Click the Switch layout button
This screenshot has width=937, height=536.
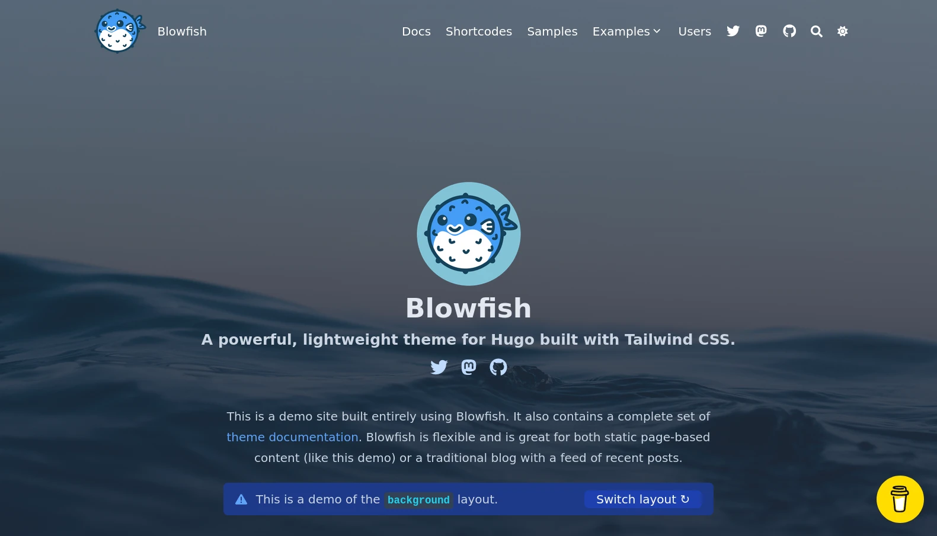[643, 499]
